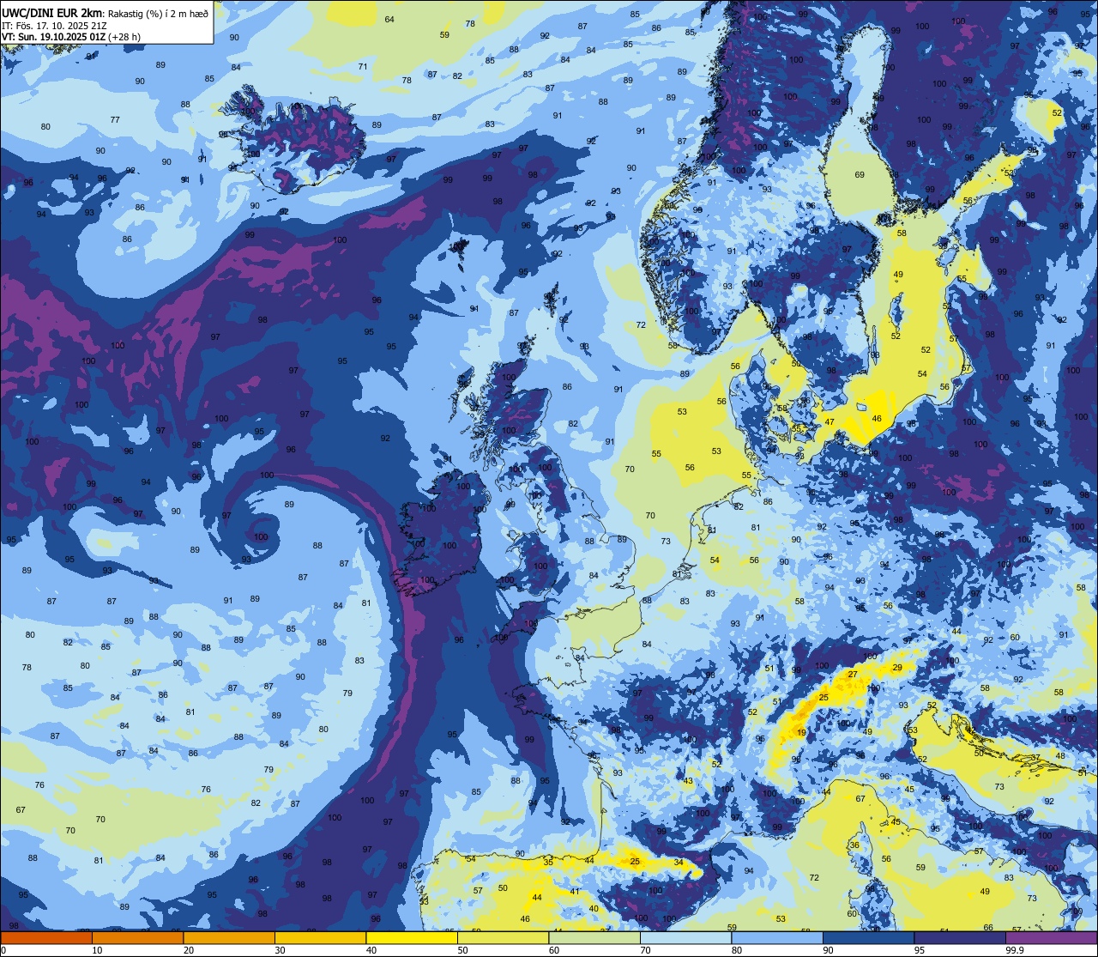Screen dimensions: 1098x957
Task: Click the humidity value "77" west of Iceland
Action: (115, 119)
